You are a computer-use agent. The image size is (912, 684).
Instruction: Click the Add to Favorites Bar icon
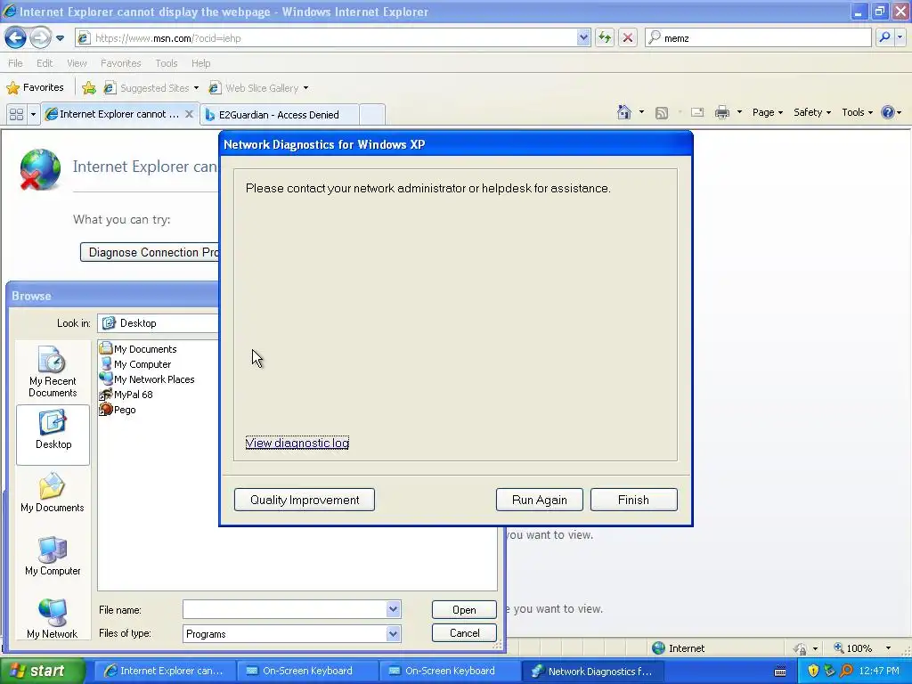click(89, 88)
